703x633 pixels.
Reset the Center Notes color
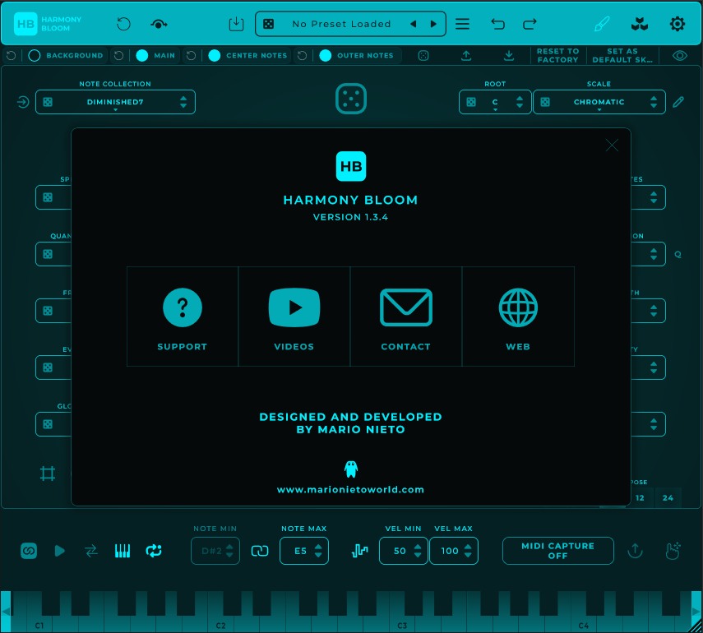click(191, 56)
